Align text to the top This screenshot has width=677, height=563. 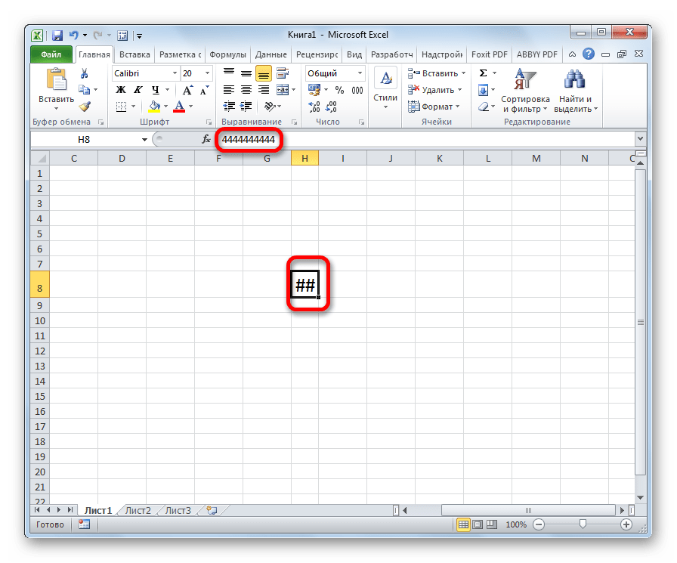(x=229, y=73)
